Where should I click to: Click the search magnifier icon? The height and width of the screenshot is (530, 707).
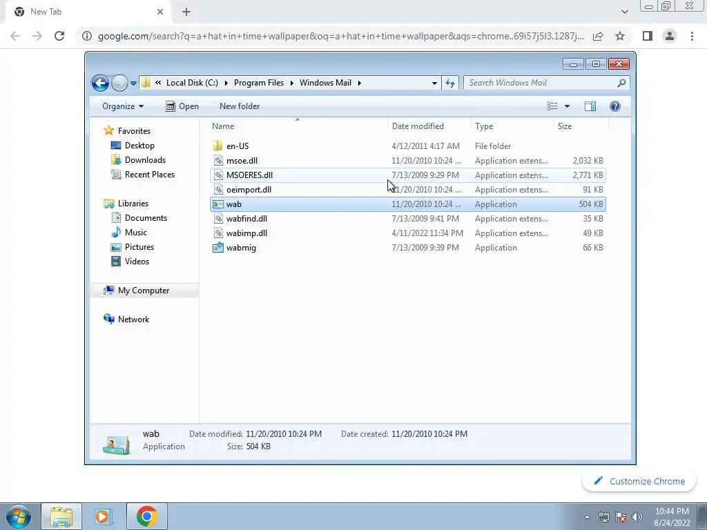point(621,83)
